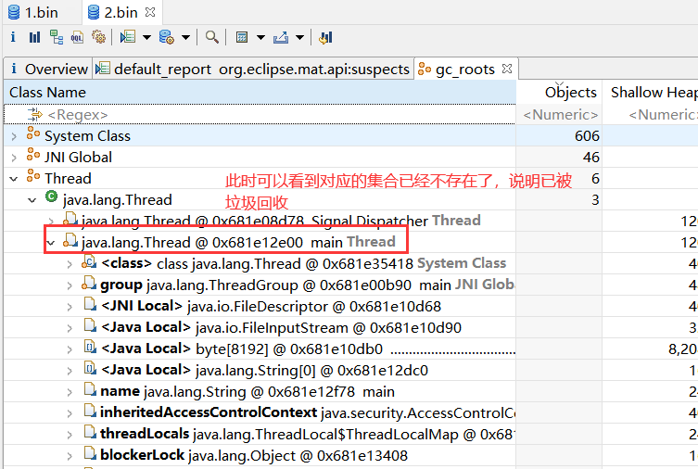Expand the <class> java.lang.Thread row

point(70,264)
